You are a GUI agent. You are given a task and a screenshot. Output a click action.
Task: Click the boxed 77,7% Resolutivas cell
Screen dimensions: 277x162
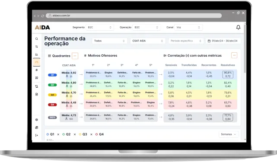coord(228,117)
